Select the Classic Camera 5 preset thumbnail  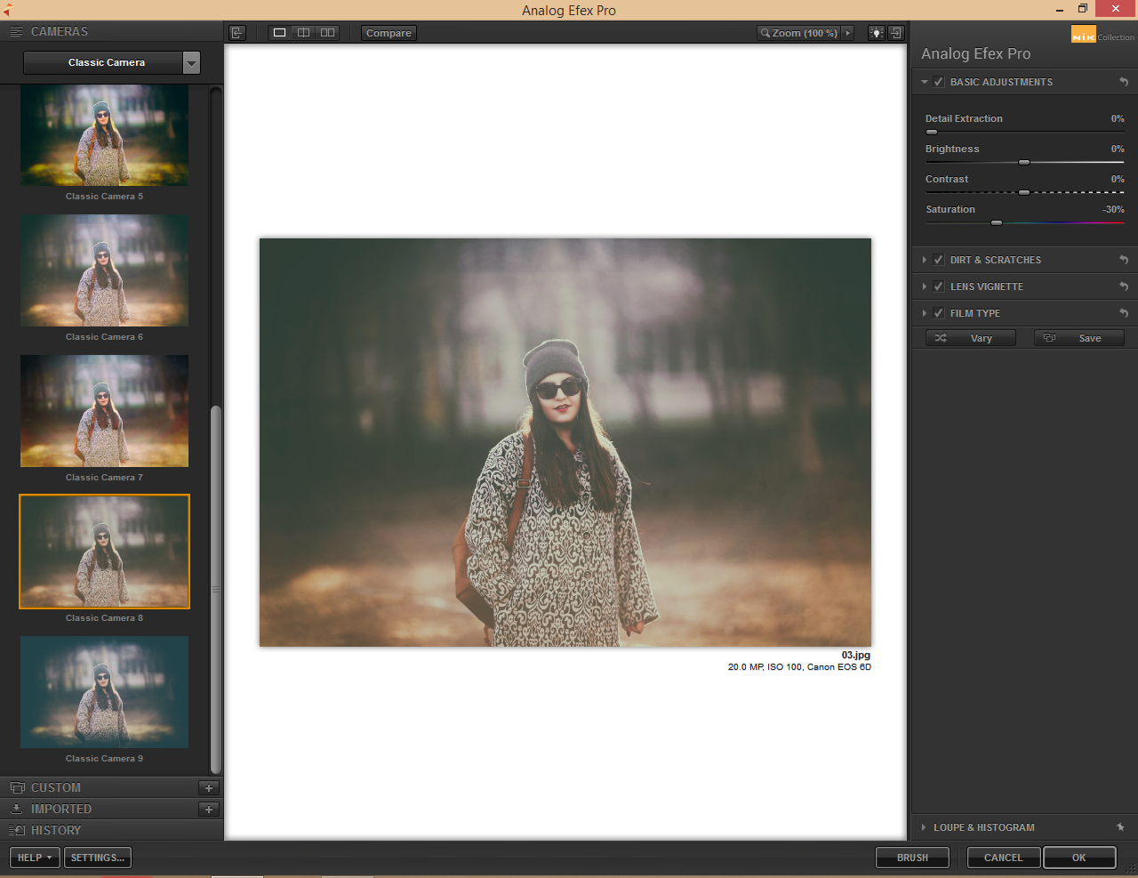104,135
